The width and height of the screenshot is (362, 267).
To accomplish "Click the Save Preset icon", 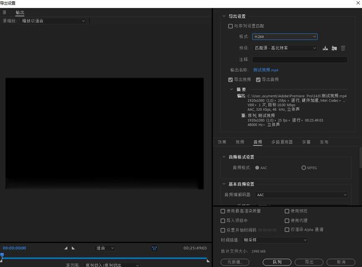I will pyautogui.click(x=325, y=48).
